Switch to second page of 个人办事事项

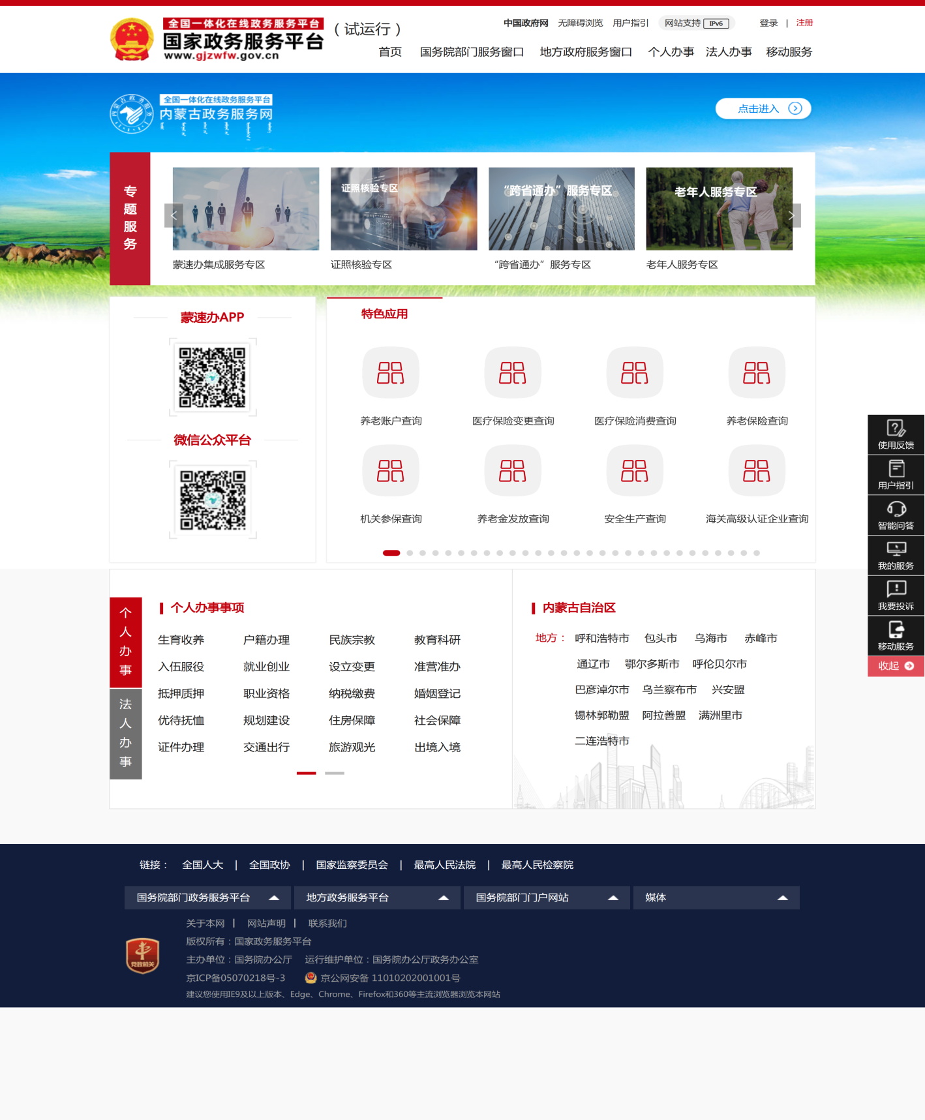pos(335,773)
